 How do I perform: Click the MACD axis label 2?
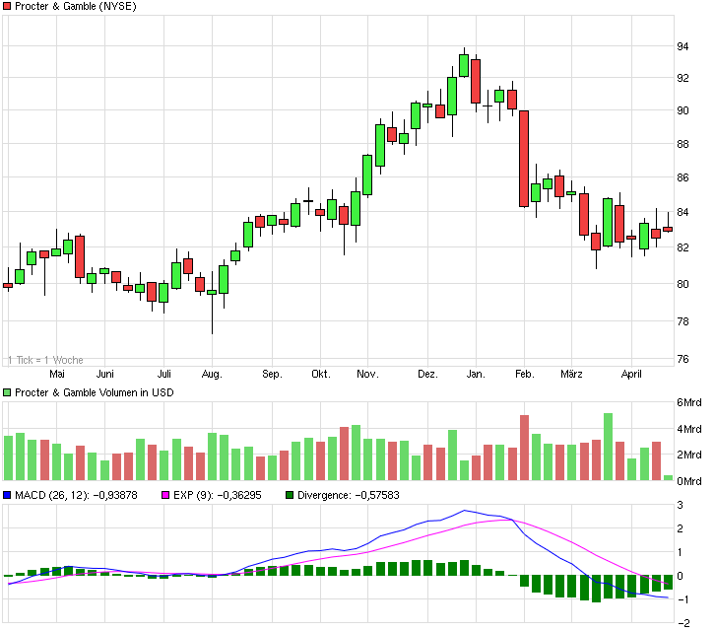[681, 528]
